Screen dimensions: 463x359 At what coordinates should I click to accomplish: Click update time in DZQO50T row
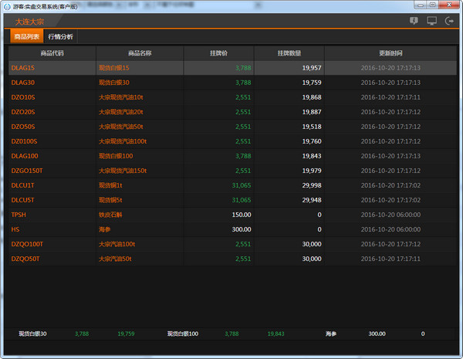coord(390,259)
